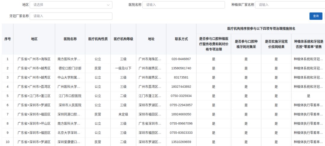Screen dimensions: 325x146
Task: Click phone number 13510269659 cell
Action: click(x=181, y=142)
